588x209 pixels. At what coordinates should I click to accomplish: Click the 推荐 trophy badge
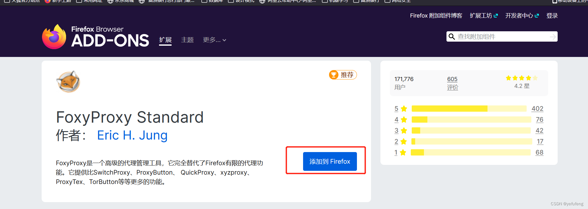coord(343,75)
